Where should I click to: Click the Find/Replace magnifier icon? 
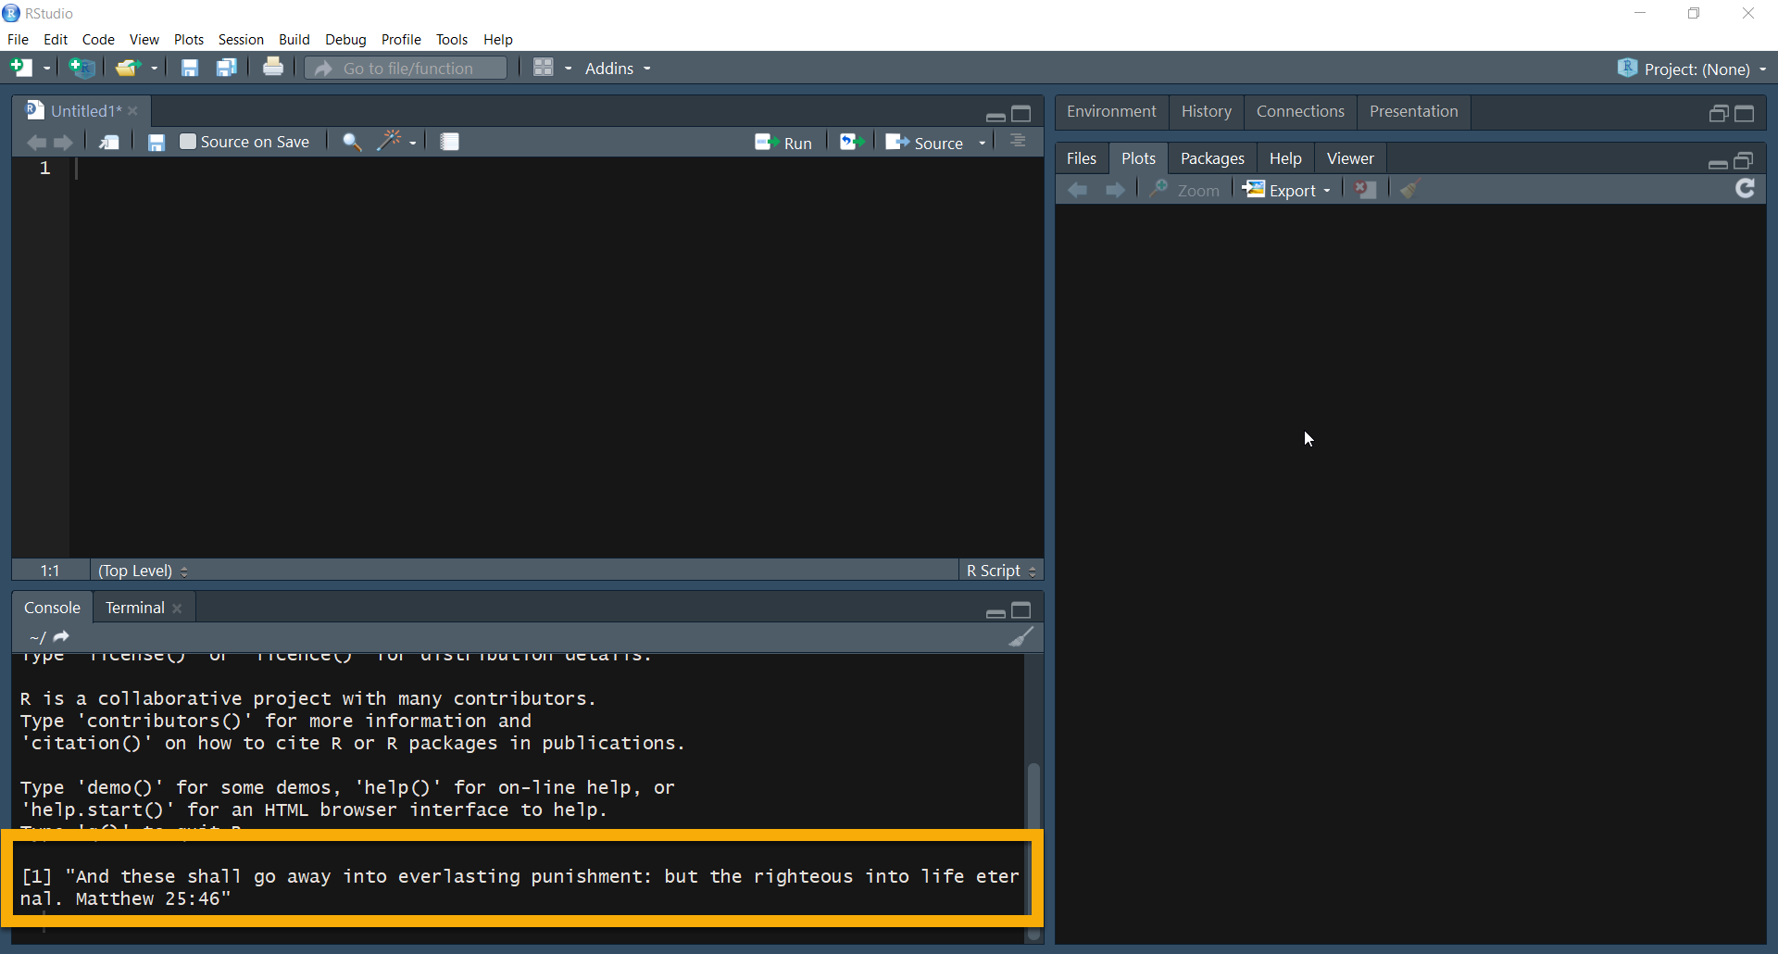point(352,142)
